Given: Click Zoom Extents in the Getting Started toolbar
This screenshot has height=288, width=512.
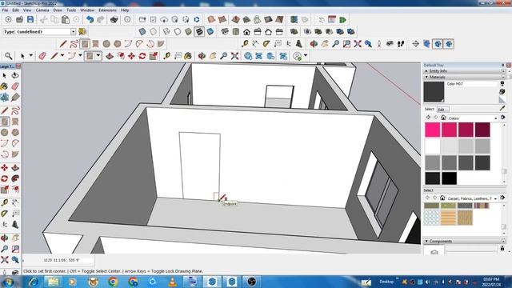Looking at the screenshot, I should click(234, 56).
